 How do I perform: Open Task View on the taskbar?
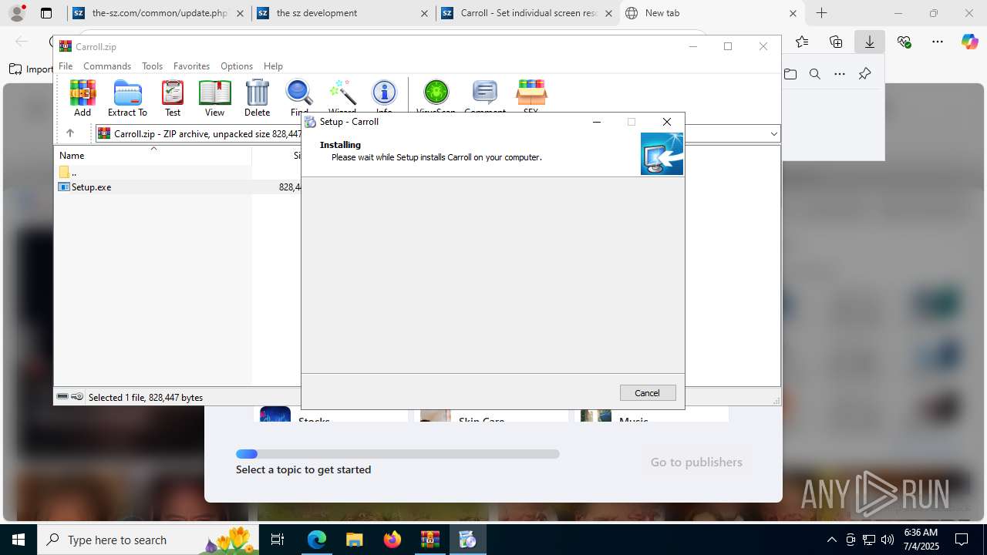(x=278, y=540)
